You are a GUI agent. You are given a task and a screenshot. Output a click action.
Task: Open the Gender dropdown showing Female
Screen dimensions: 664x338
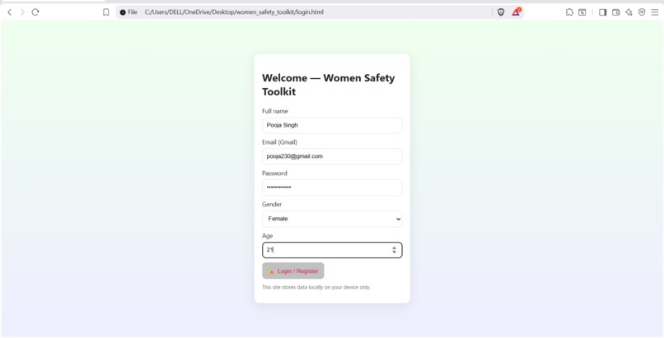click(332, 219)
